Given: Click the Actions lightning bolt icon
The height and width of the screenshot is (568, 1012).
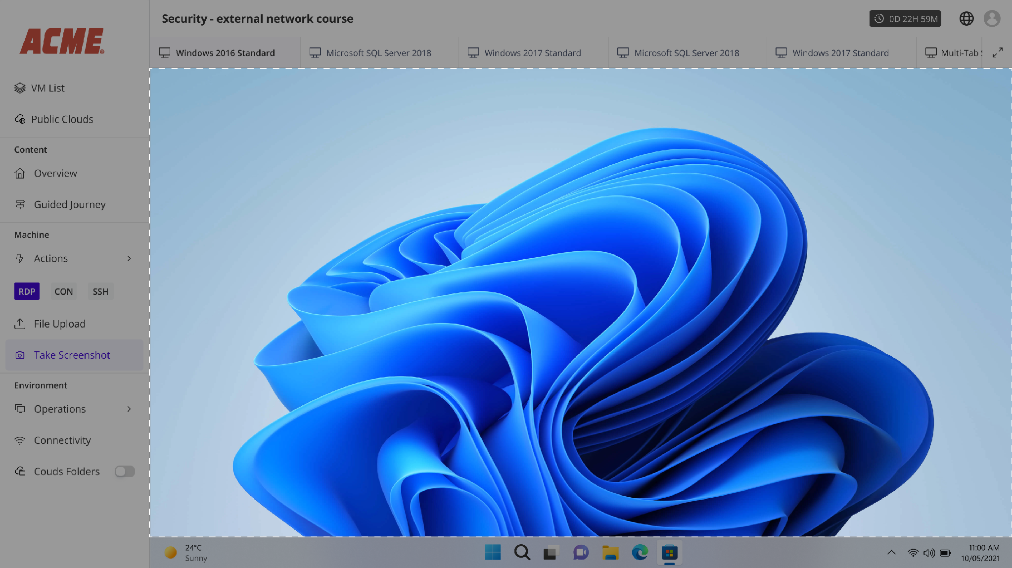Looking at the screenshot, I should (20, 258).
